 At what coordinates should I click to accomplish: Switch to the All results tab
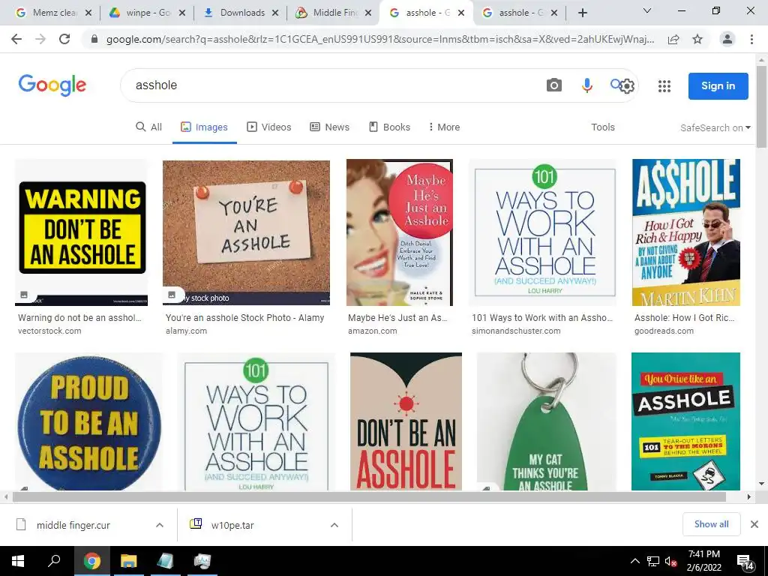pyautogui.click(x=149, y=127)
